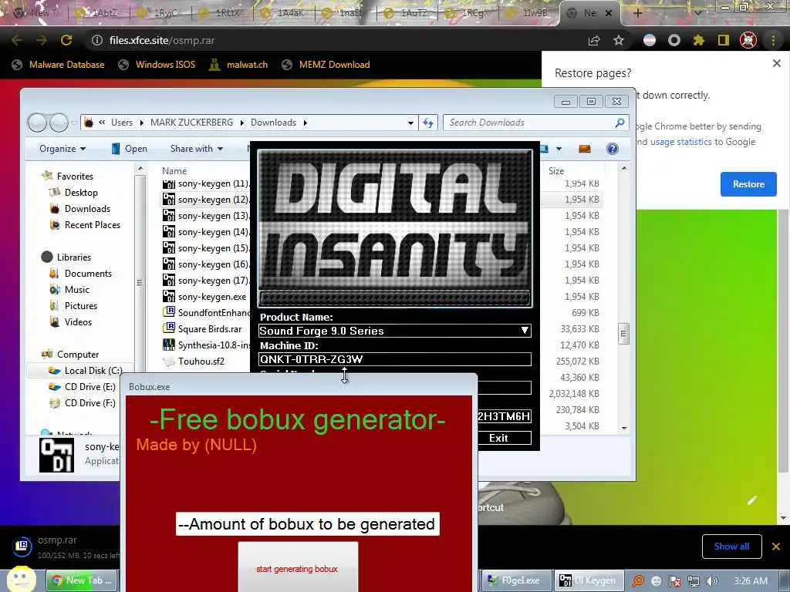Switch to F0gel.exe in the taskbar
790x592 pixels.
coord(515,580)
